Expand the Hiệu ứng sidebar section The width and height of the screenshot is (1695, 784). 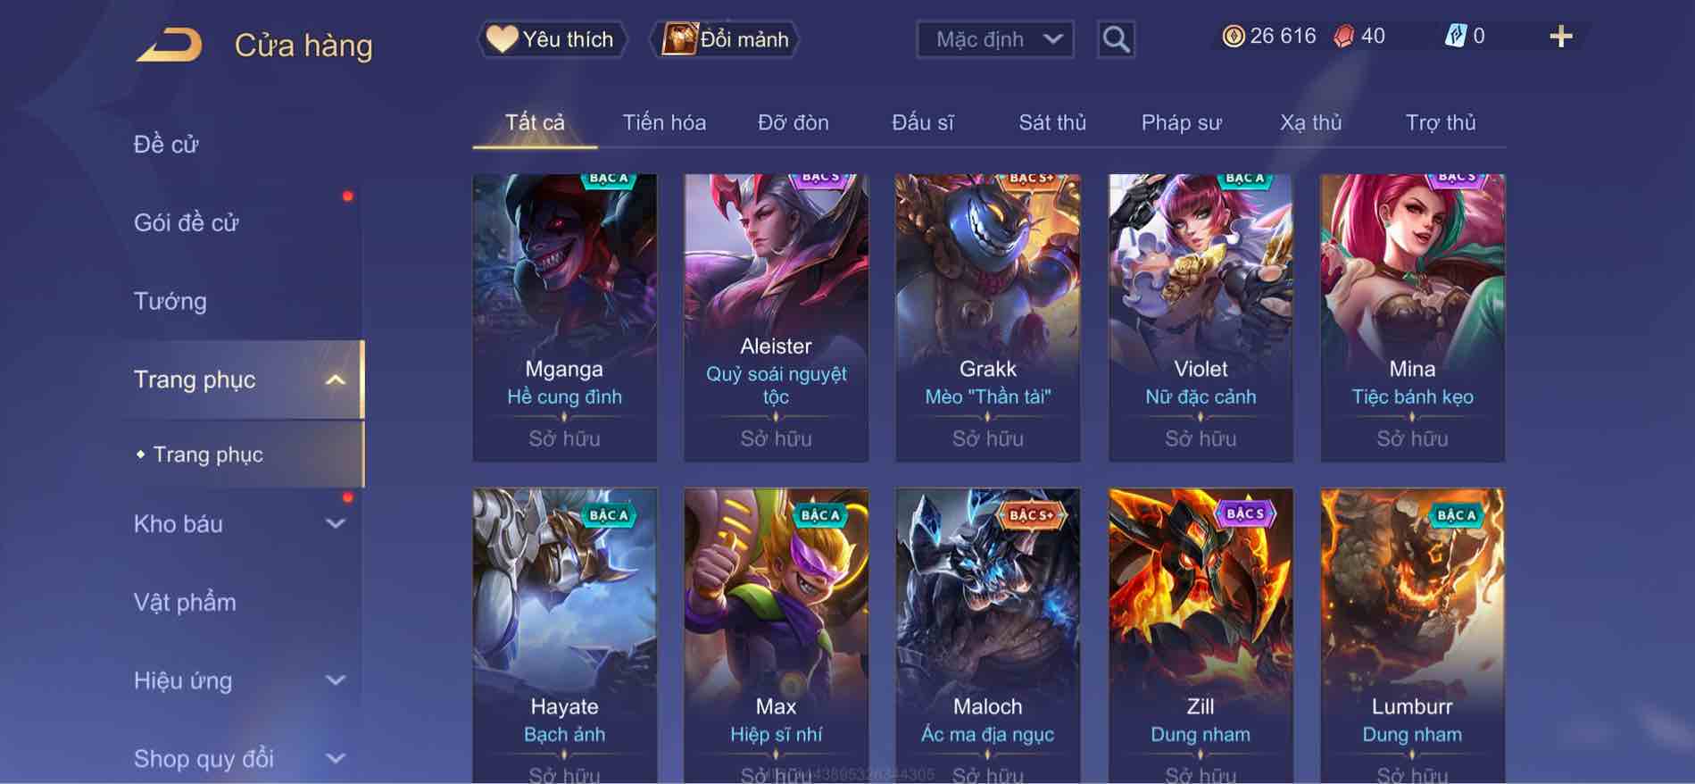(x=335, y=680)
